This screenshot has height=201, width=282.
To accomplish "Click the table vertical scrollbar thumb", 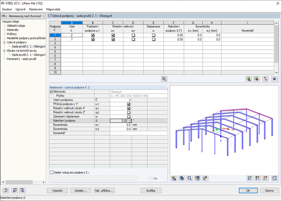I will coord(276,44).
